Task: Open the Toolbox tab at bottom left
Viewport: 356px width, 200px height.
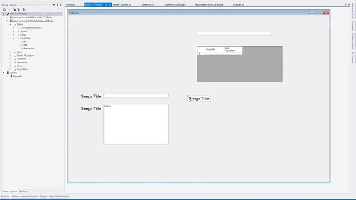Action: click(23, 191)
